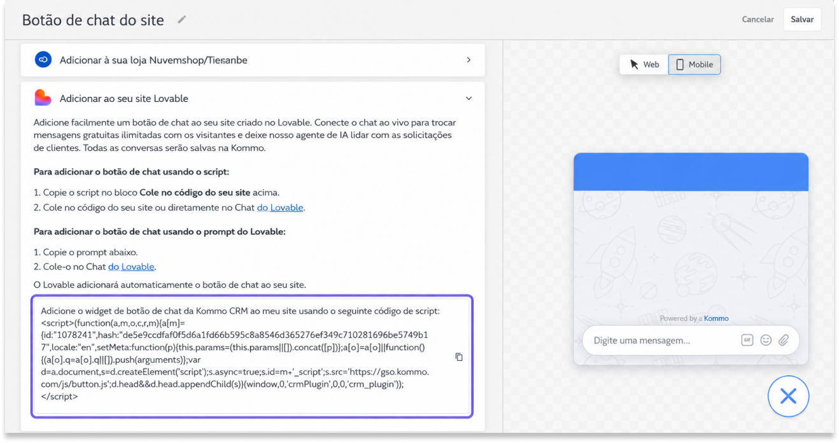Image resolution: width=839 pixels, height=443 pixels.
Task: Open the GIF picker in chat preview
Action: [x=747, y=341]
